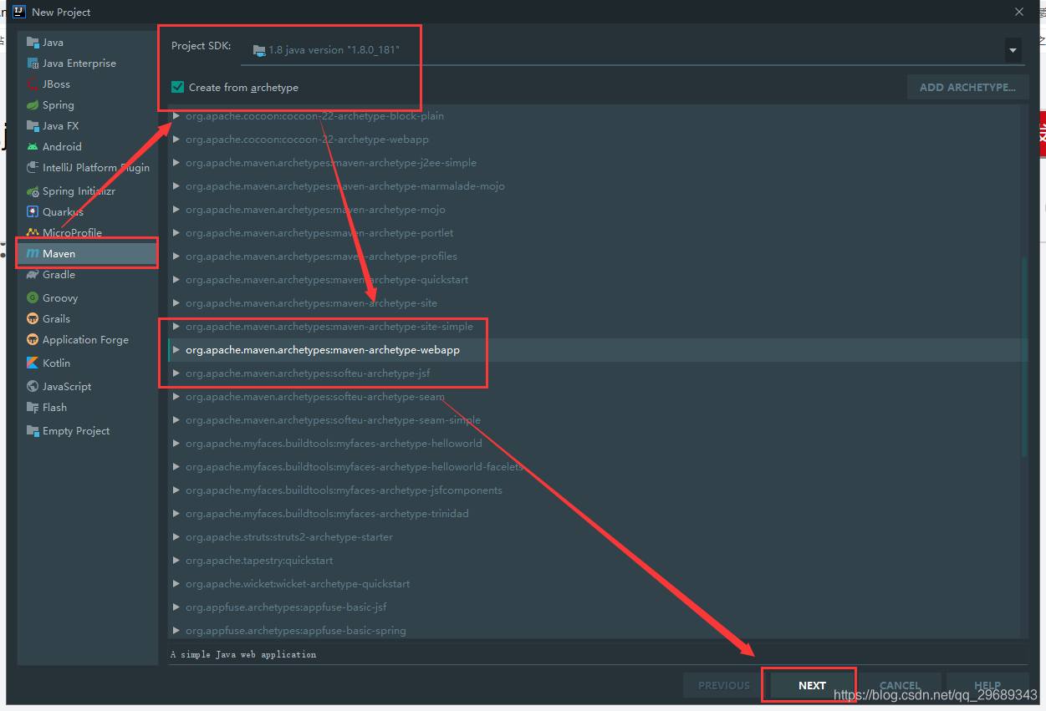Click ADD ARCHETYPE button

(967, 87)
